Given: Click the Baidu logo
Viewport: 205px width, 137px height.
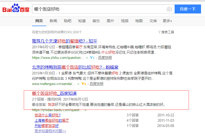Looking at the screenshot, I should 16,9.
